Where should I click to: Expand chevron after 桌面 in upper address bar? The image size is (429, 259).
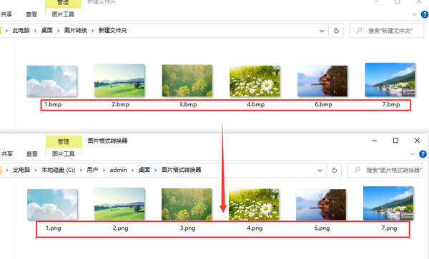pyautogui.click(x=59, y=31)
